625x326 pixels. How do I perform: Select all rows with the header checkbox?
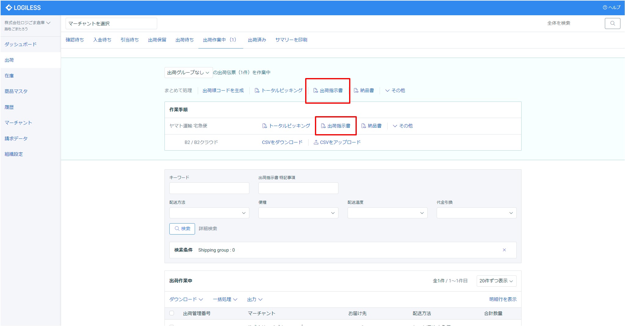coord(172,313)
